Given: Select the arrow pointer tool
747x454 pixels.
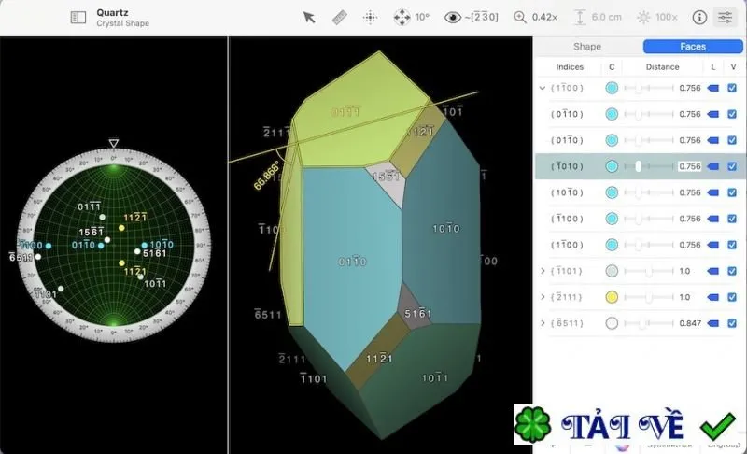Looking at the screenshot, I should (309, 18).
